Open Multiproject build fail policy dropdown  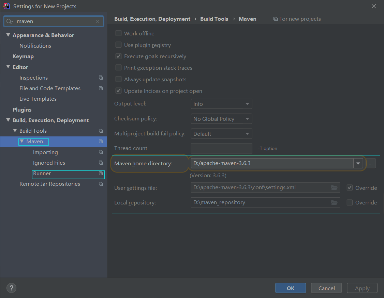(221, 134)
